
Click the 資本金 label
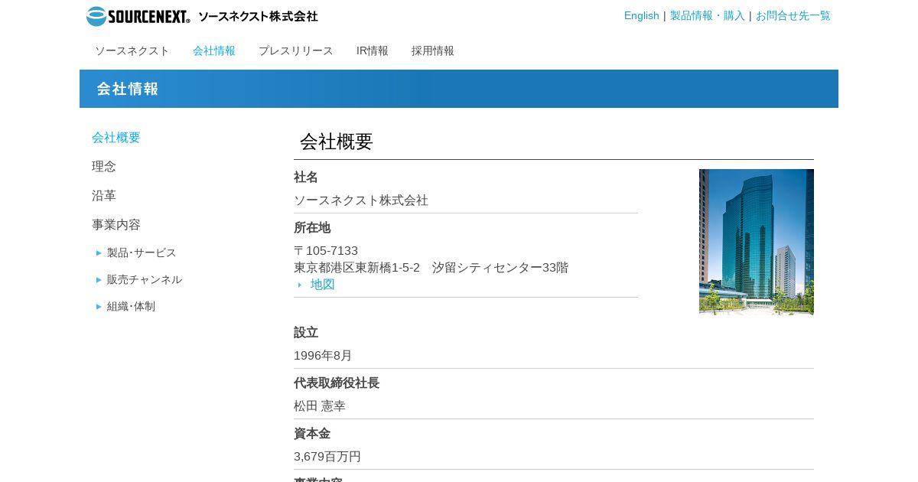pos(312,434)
